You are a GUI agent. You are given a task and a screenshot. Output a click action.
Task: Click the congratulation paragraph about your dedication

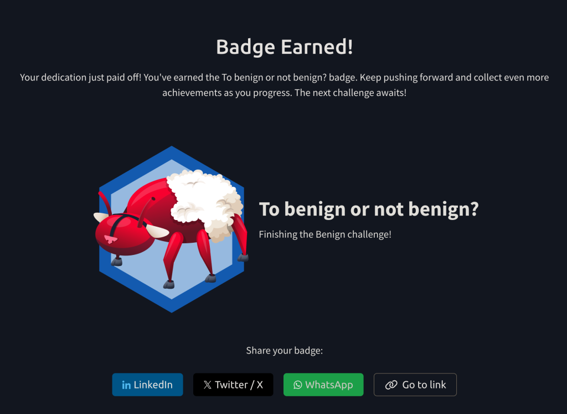[x=284, y=85]
